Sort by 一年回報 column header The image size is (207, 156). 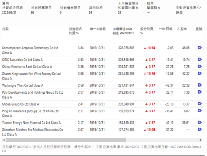[x=166, y=29]
